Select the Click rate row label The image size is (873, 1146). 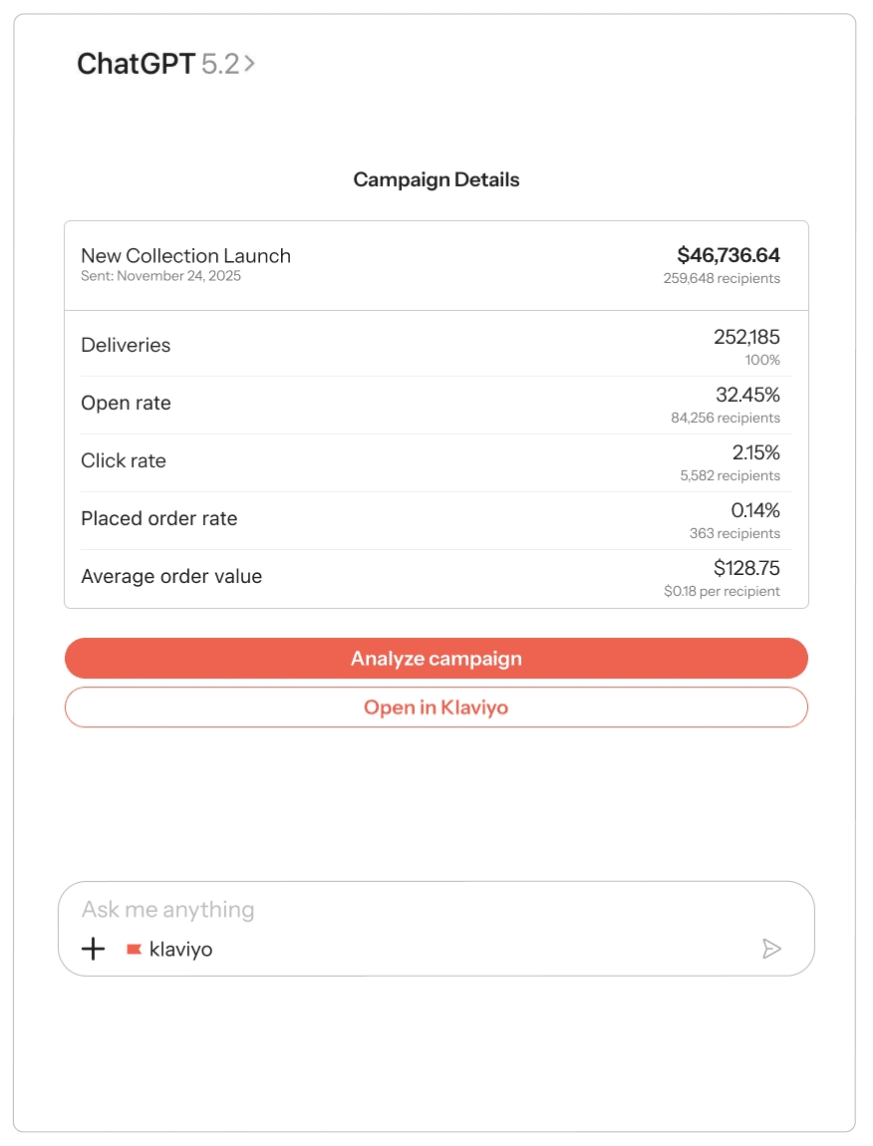tap(124, 461)
